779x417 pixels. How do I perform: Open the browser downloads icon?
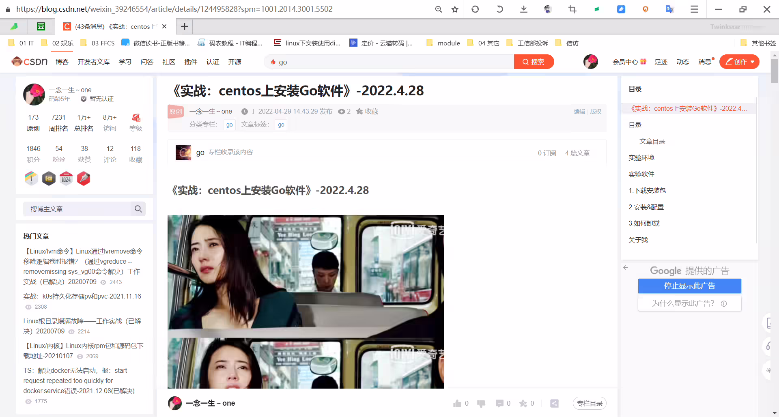coord(524,9)
